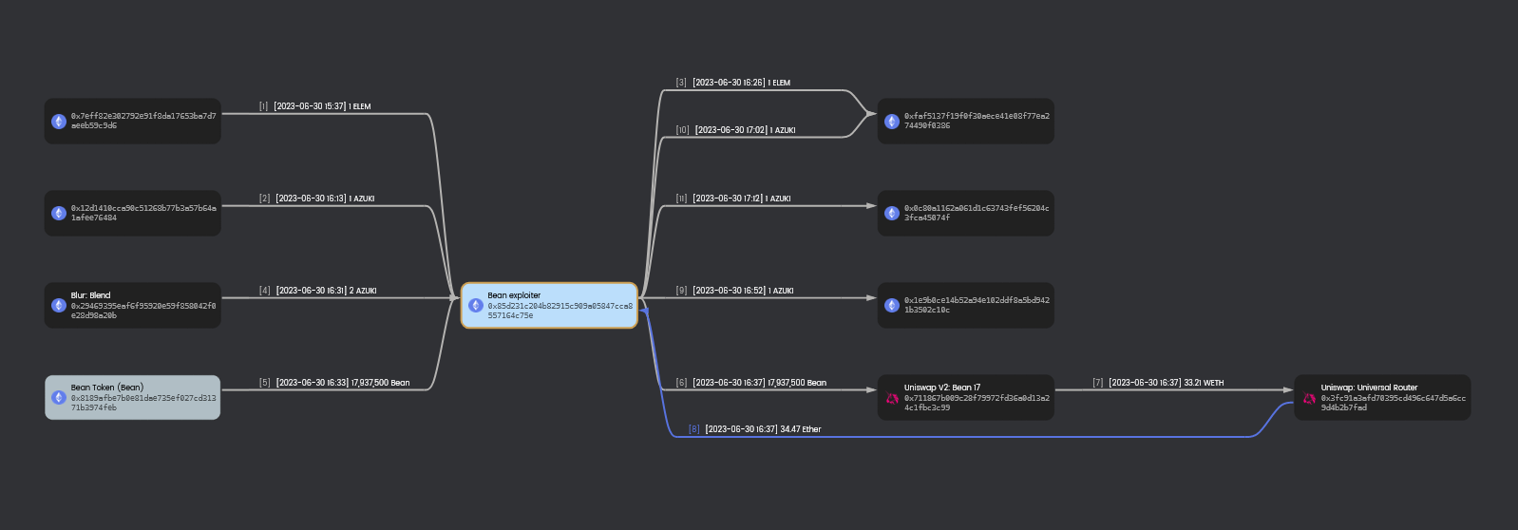The image size is (1518, 530).
Task: Click the Uniswap V2 Bean 17 address 0x711867b009
Action: (977, 403)
